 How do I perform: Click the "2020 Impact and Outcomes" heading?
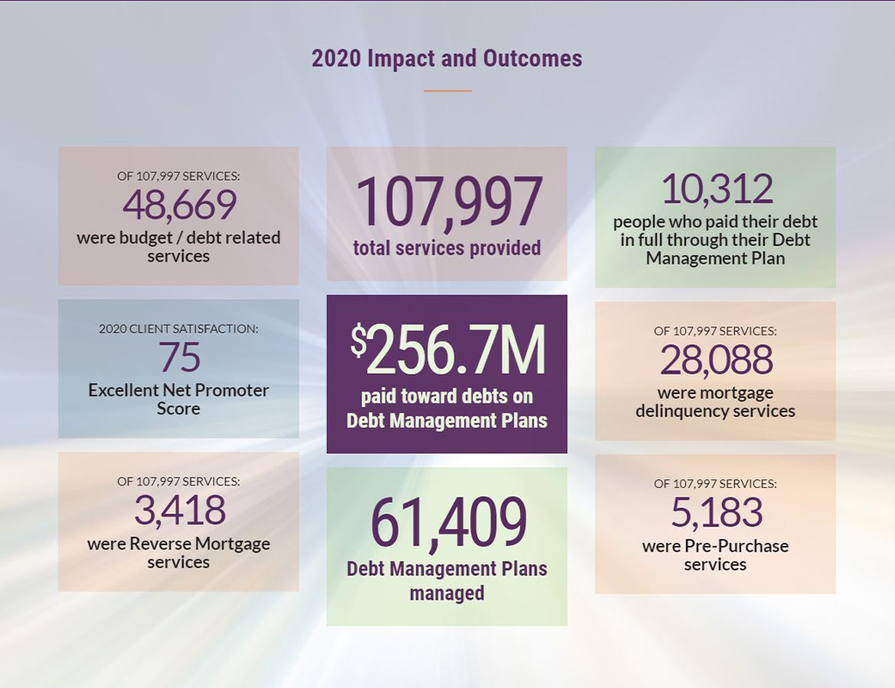coord(447,59)
